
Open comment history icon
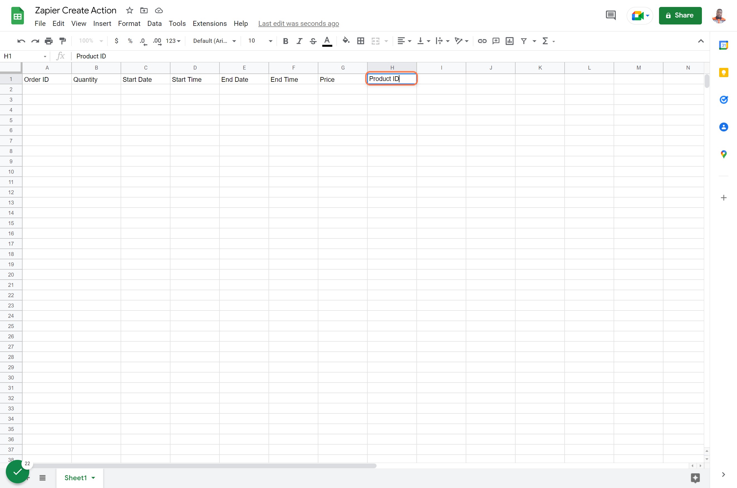tap(611, 15)
